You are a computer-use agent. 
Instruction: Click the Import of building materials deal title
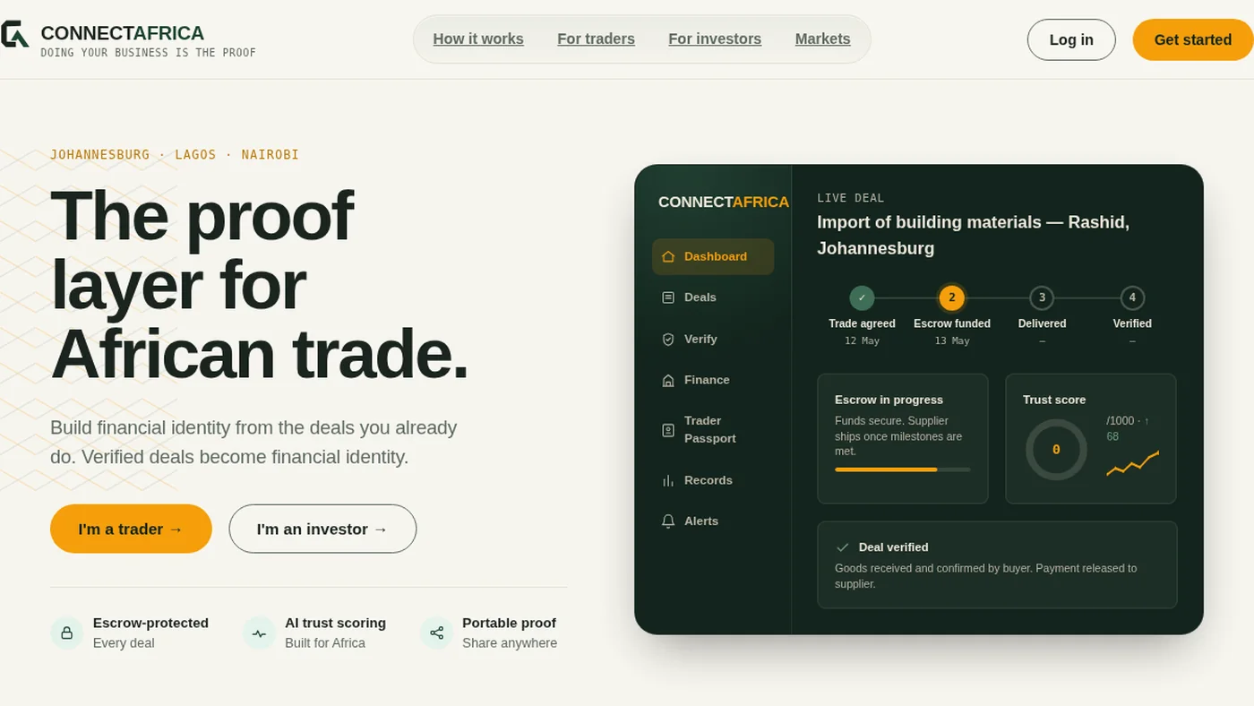click(x=973, y=235)
